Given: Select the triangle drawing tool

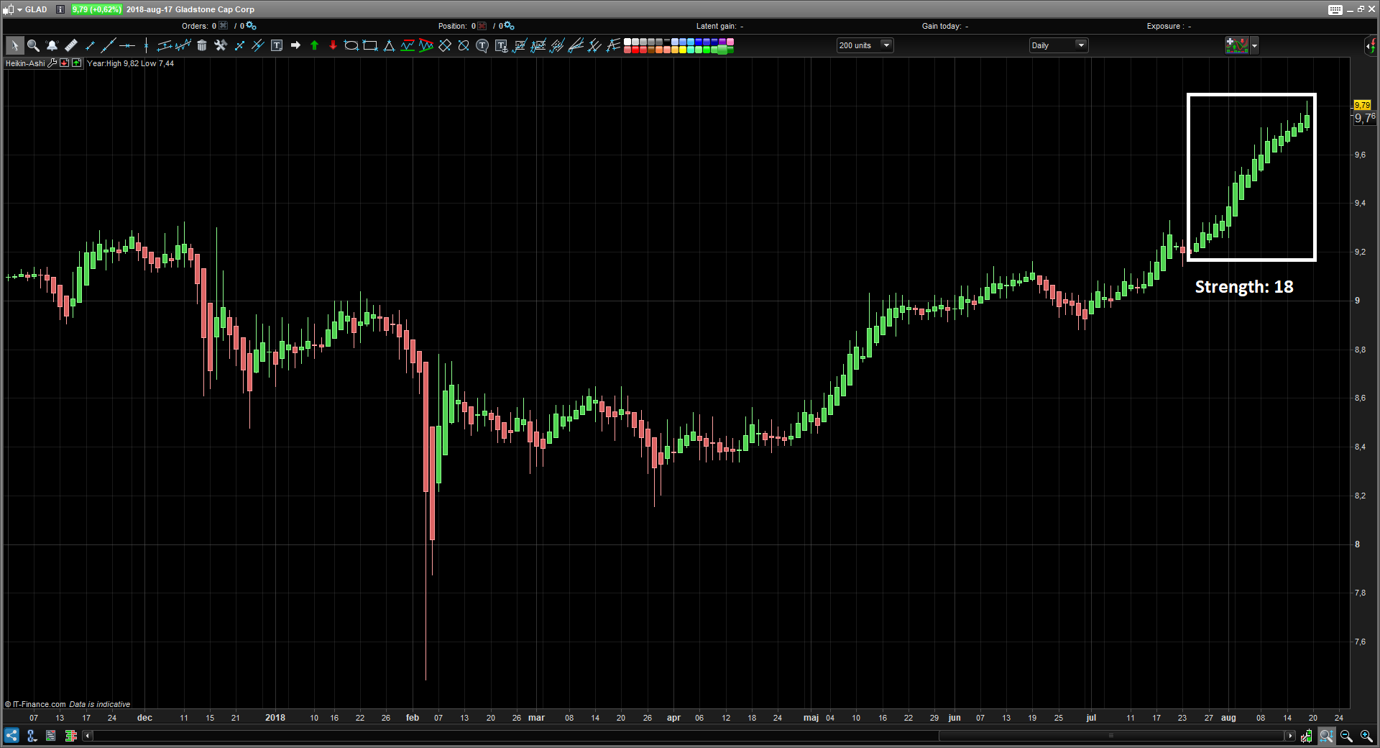Looking at the screenshot, I should coord(389,45).
